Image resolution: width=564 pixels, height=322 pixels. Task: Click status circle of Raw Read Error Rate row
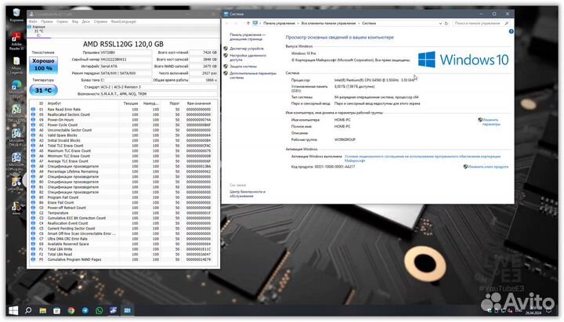(33, 110)
